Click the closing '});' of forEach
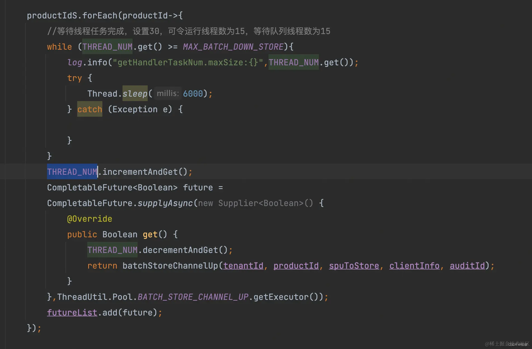Screen dimensions: 532x349 (x=34, y=328)
